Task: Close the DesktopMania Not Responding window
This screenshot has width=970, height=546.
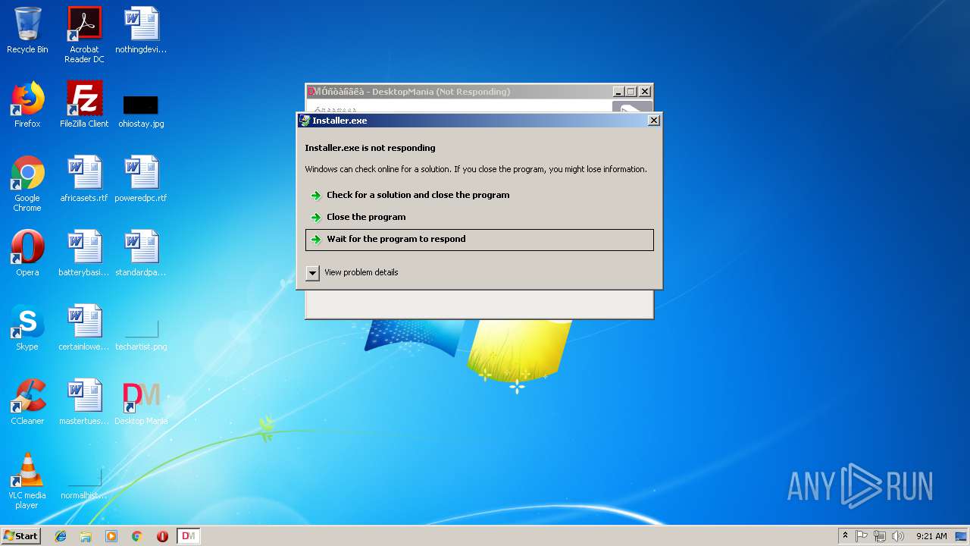Action: pyautogui.click(x=644, y=92)
